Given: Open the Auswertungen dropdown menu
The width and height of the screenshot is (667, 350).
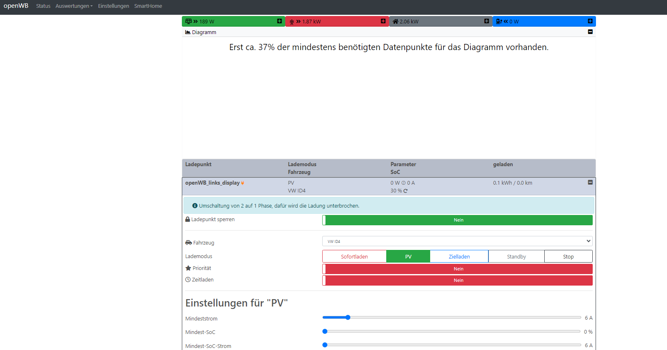Looking at the screenshot, I should coord(74,6).
